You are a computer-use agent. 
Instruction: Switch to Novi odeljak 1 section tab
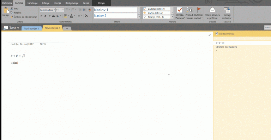click(31, 28)
